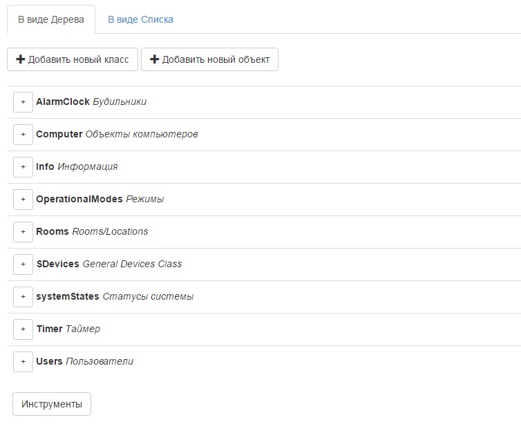Open the AlarmClock class link

(63, 102)
